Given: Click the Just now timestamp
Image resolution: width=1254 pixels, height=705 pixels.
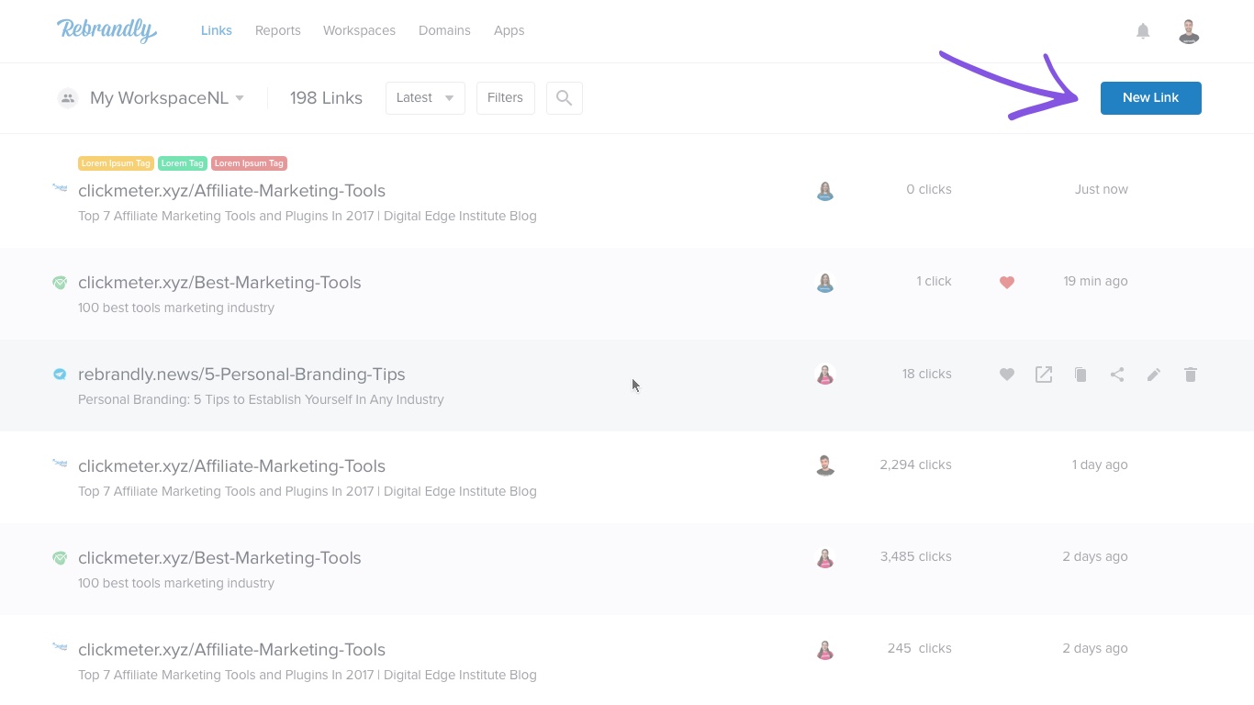Looking at the screenshot, I should (1102, 189).
